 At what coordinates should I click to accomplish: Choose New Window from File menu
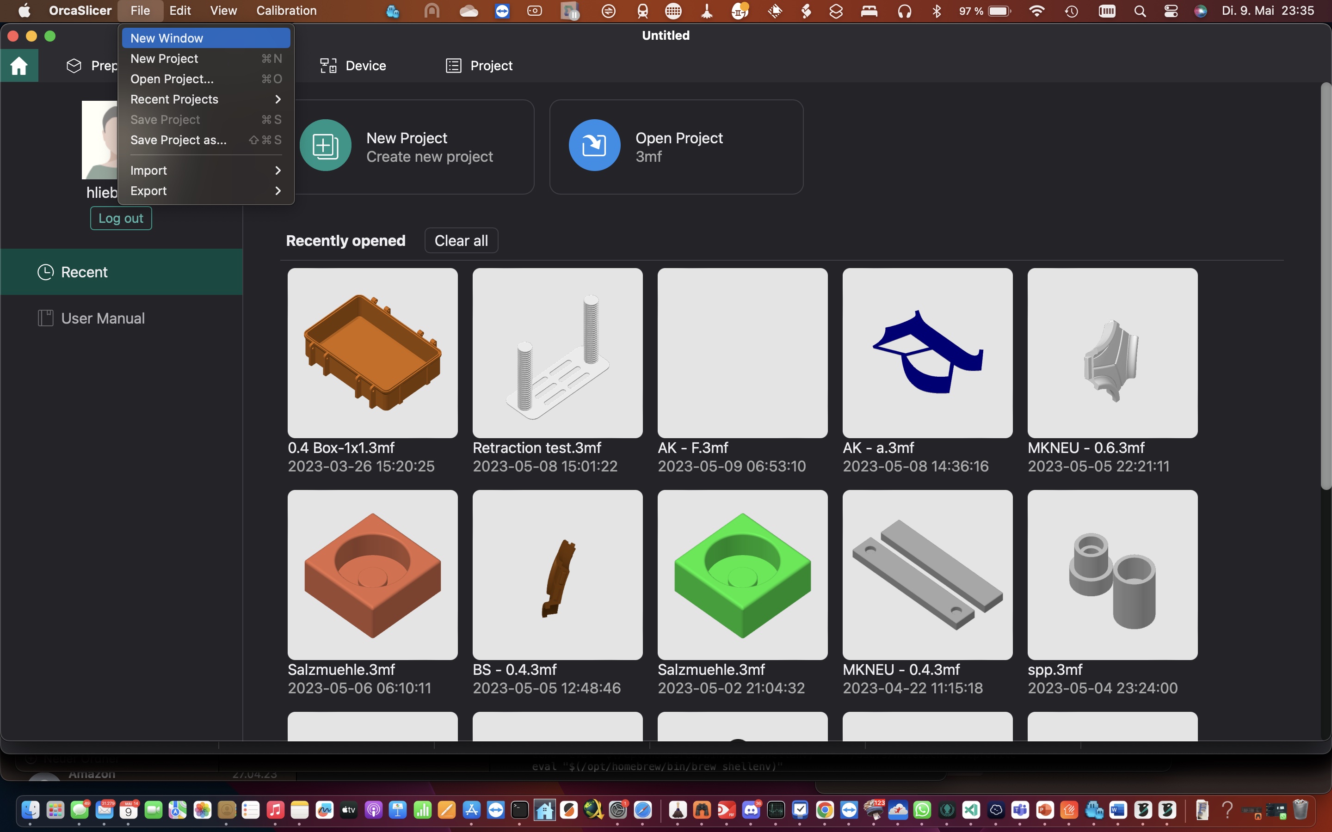pos(206,38)
